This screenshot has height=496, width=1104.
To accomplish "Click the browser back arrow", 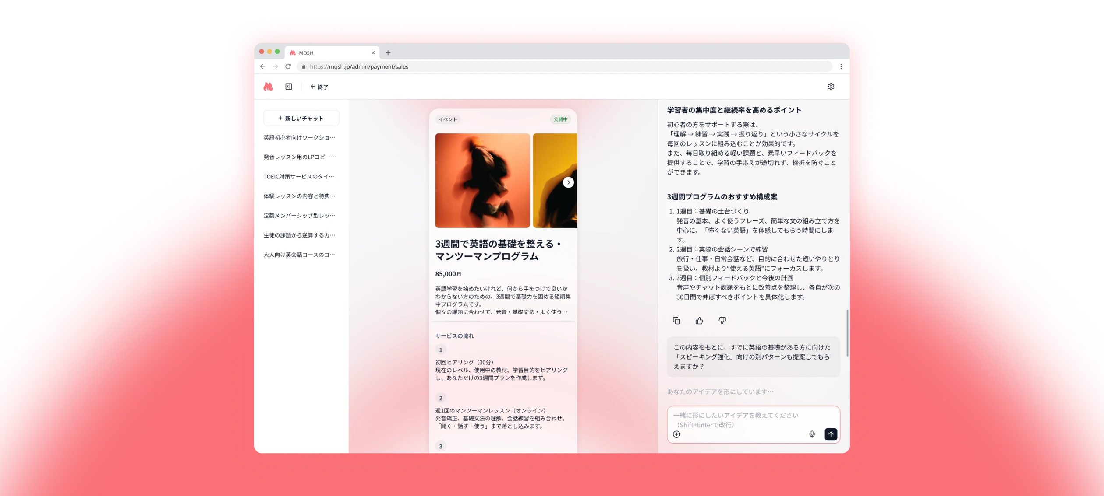I will coord(262,66).
